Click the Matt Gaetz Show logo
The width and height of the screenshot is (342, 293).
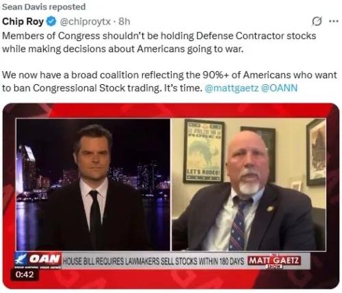[274, 261]
